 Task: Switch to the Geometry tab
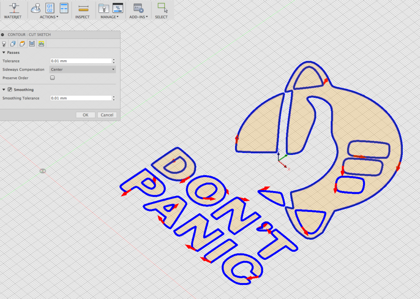tap(13, 44)
